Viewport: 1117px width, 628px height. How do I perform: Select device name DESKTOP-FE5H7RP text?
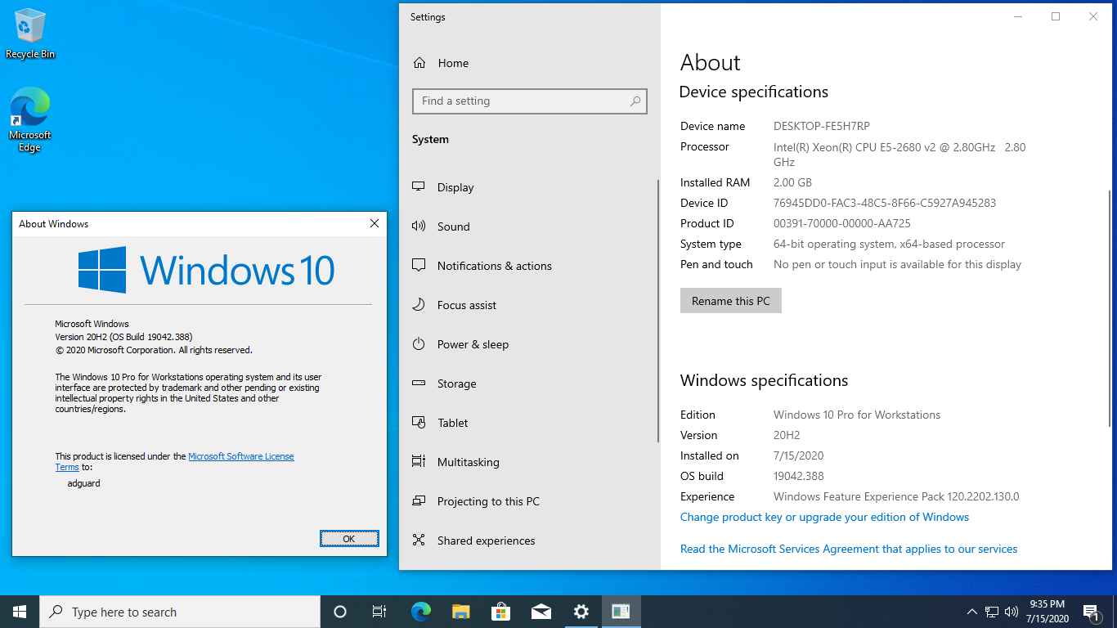click(x=822, y=126)
